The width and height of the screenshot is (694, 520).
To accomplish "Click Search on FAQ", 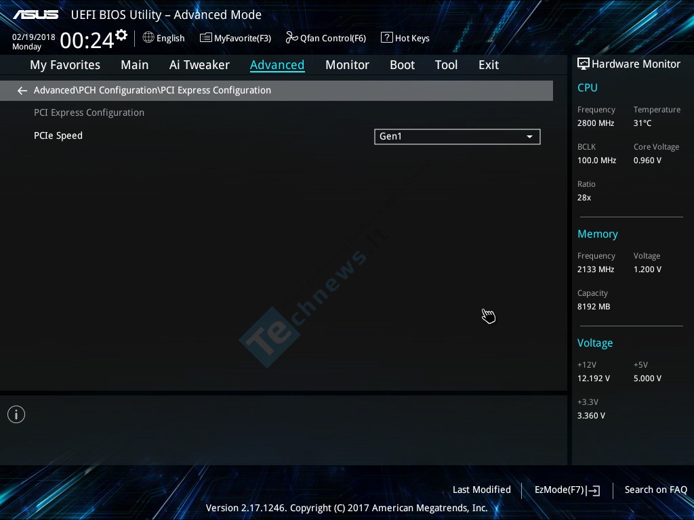I will click(x=655, y=490).
